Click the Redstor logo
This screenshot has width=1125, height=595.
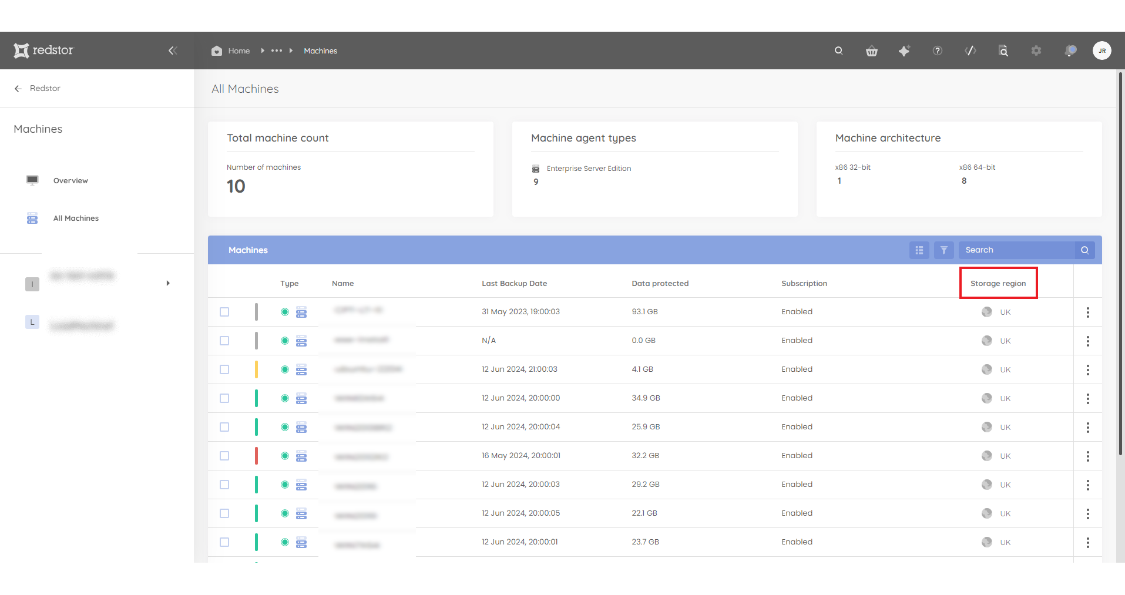coord(43,51)
